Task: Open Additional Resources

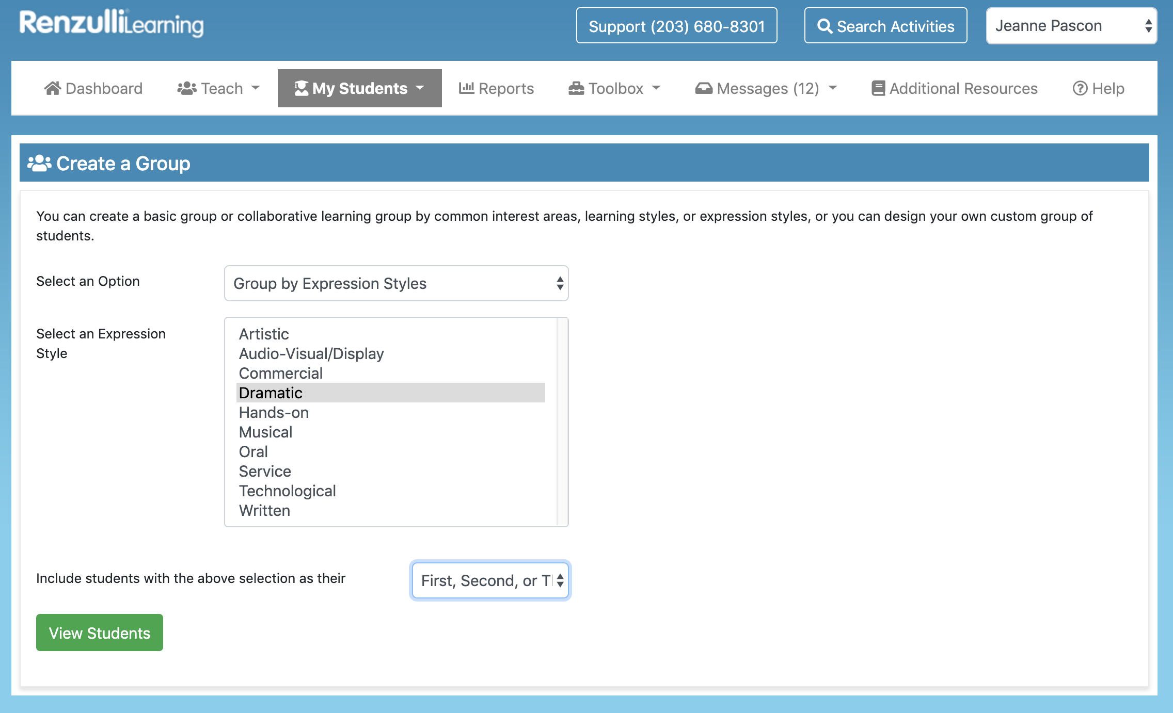Action: point(955,88)
